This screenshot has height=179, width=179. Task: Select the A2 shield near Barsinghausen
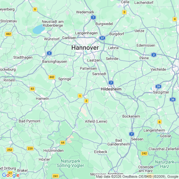pyautogui.click(x=49, y=53)
